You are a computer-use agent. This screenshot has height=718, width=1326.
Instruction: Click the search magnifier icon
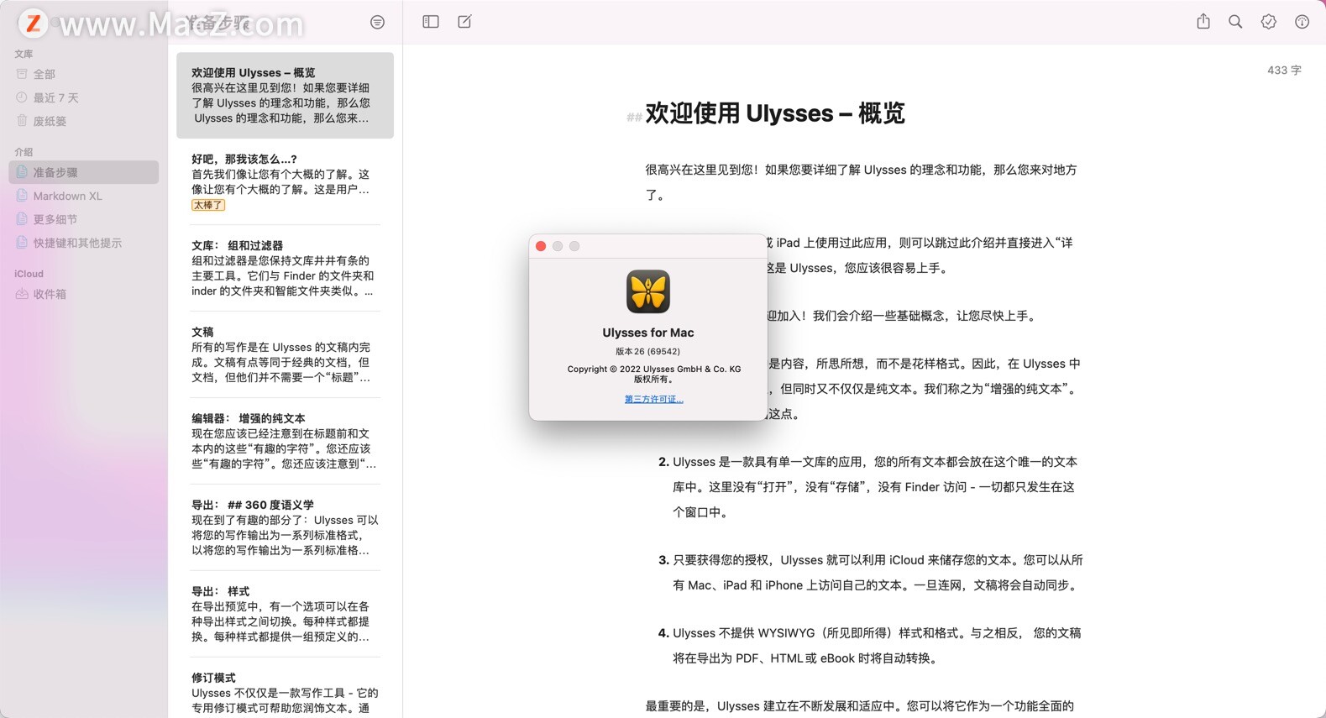pyautogui.click(x=1235, y=22)
